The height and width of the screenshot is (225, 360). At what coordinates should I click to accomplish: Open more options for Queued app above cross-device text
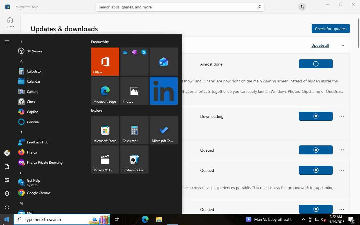[x=342, y=170]
